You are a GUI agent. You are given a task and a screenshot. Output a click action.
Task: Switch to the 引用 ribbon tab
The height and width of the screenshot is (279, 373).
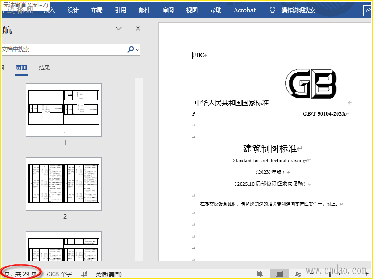click(120, 10)
